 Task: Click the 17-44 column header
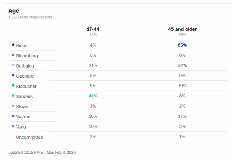coord(93,29)
